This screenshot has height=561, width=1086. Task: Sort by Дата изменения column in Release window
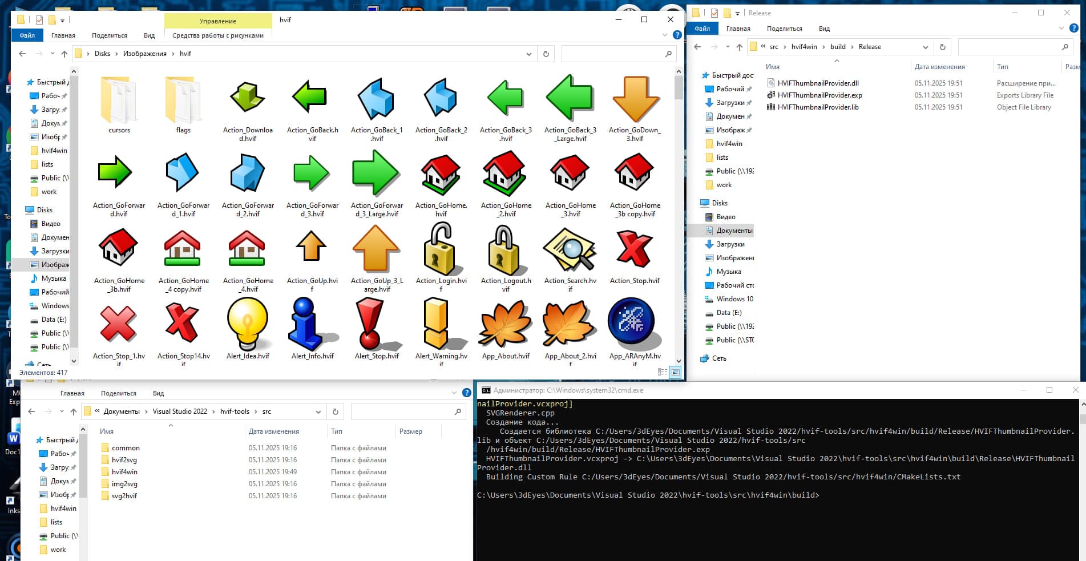[939, 67]
